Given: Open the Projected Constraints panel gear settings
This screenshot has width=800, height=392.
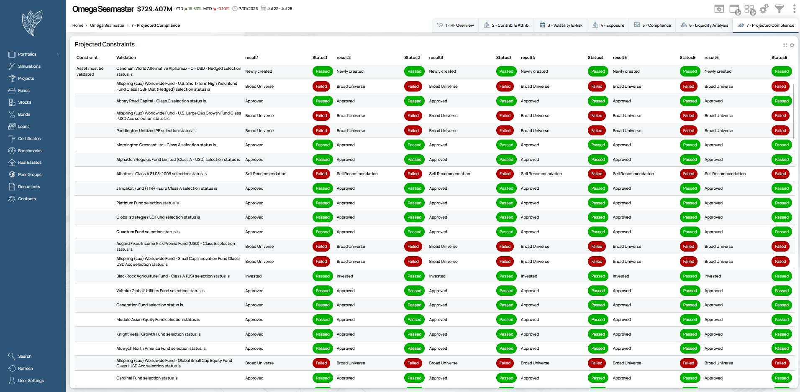Looking at the screenshot, I should tap(792, 45).
